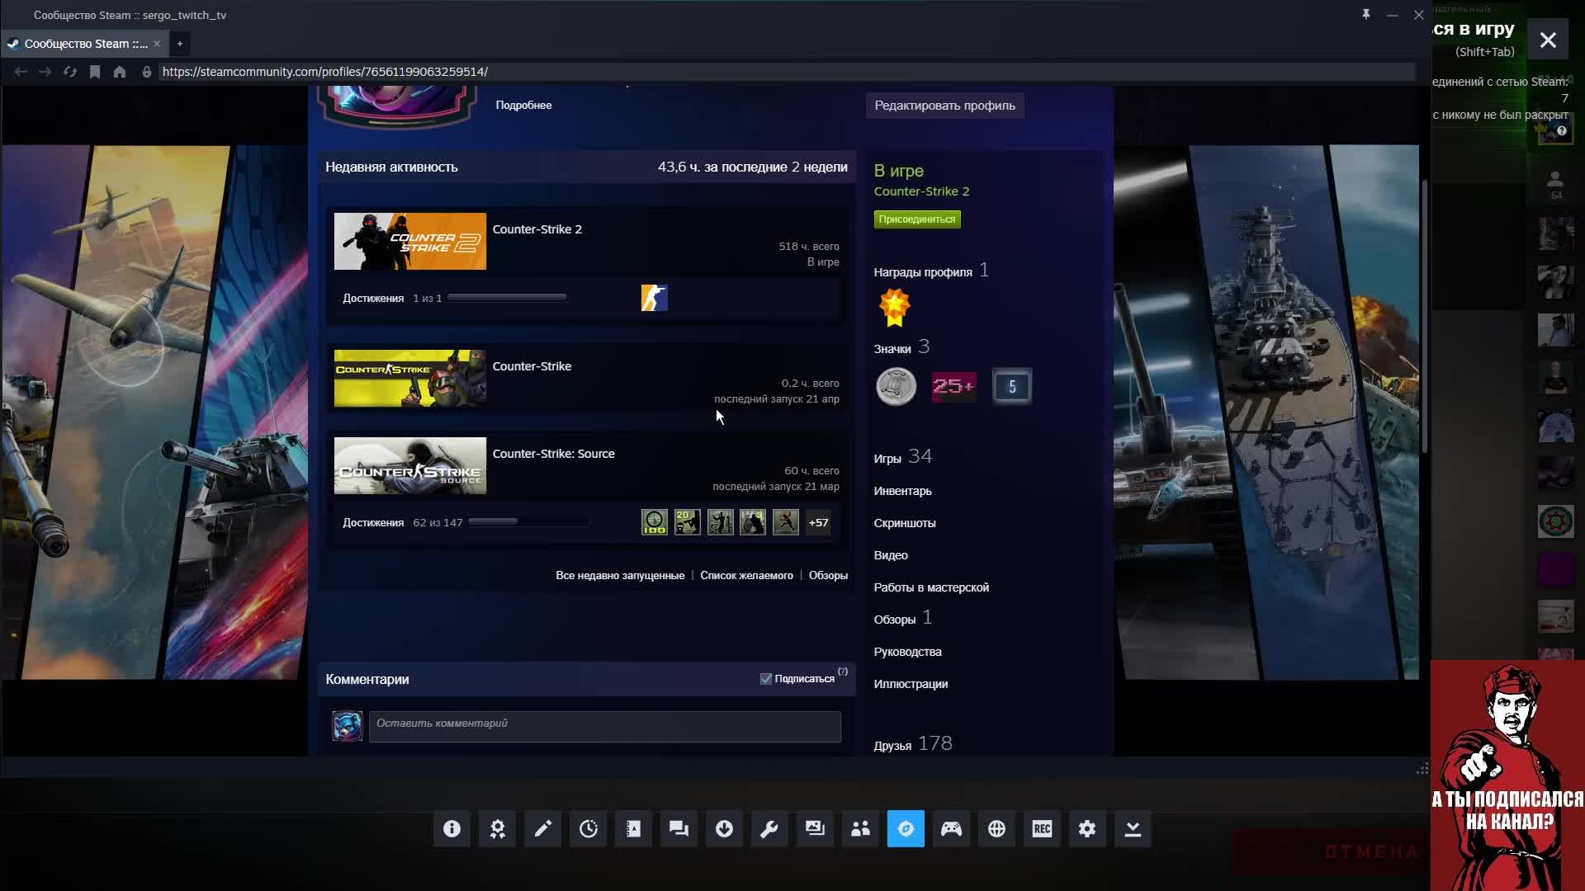Screen dimensions: 1585x891
Task: Open the notes pencil icon
Action: click(542, 829)
